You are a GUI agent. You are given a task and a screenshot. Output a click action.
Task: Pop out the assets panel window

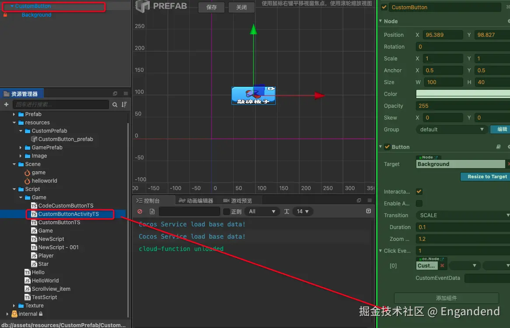[115, 93]
